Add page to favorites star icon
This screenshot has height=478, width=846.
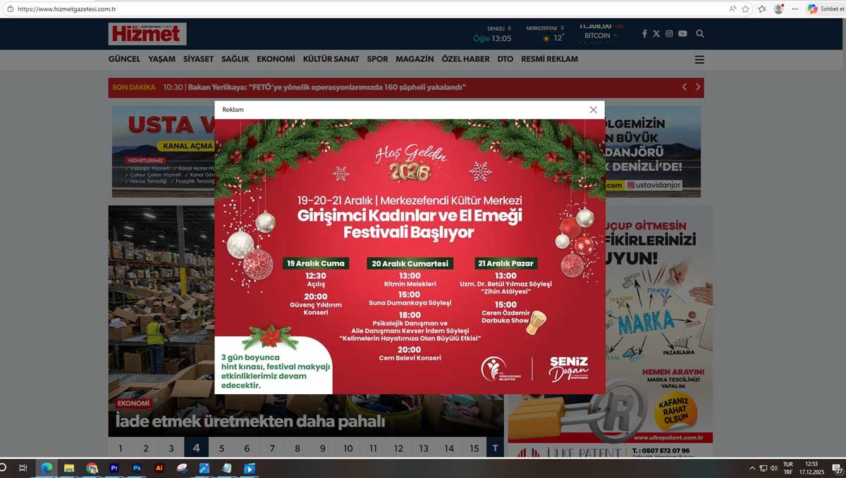(745, 9)
